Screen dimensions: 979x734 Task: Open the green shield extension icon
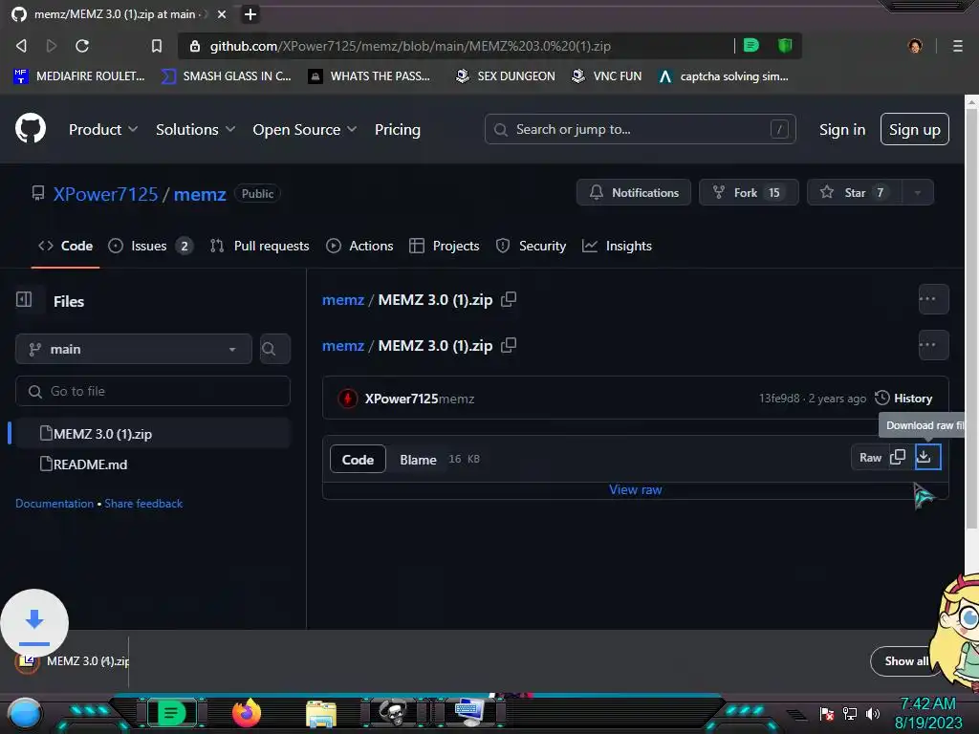click(785, 45)
